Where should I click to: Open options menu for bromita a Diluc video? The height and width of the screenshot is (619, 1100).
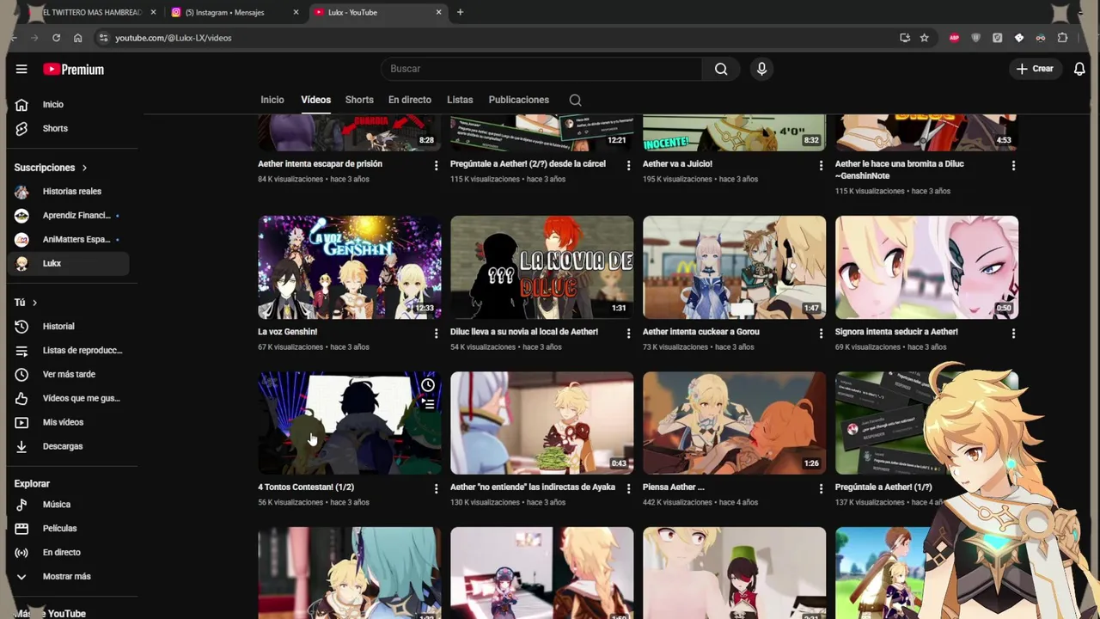tap(1013, 165)
